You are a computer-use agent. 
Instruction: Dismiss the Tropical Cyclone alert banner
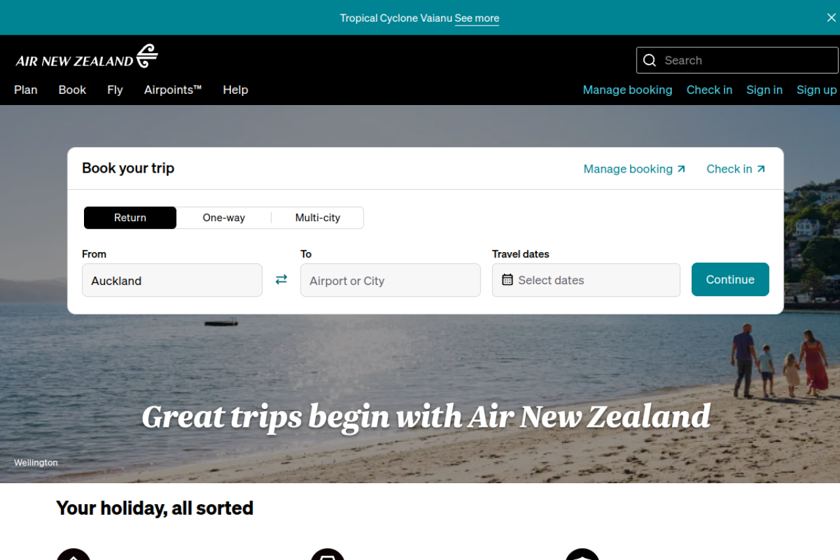coord(831,18)
